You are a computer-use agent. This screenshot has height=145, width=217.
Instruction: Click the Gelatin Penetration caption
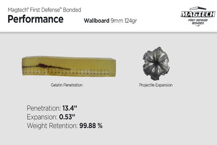pos(67,85)
